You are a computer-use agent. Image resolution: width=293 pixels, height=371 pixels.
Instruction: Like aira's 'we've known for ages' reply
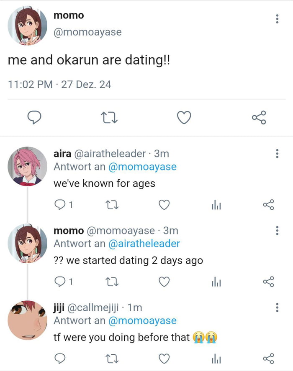pyautogui.click(x=165, y=205)
